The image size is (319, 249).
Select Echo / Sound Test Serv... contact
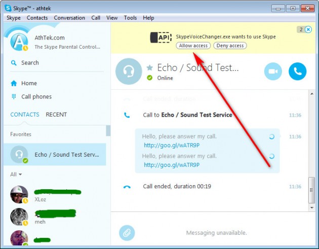[x=55, y=155]
